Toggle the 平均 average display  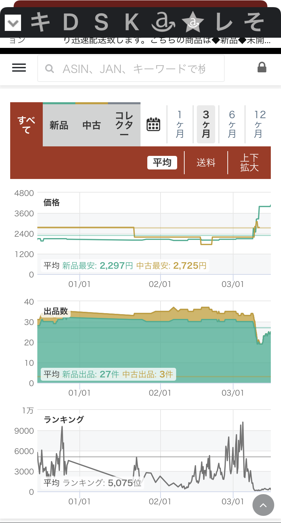pyautogui.click(x=162, y=163)
